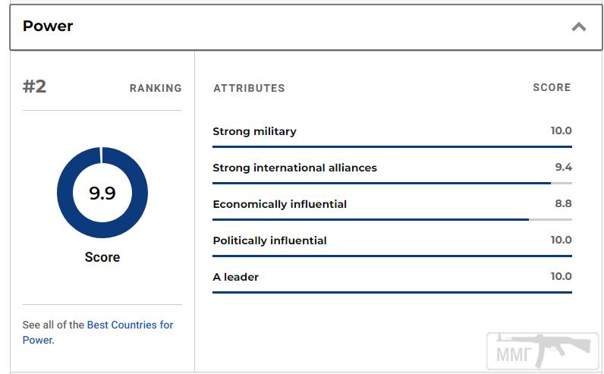The height and width of the screenshot is (374, 604).
Task: Click the SCORE column header
Action: tap(552, 87)
